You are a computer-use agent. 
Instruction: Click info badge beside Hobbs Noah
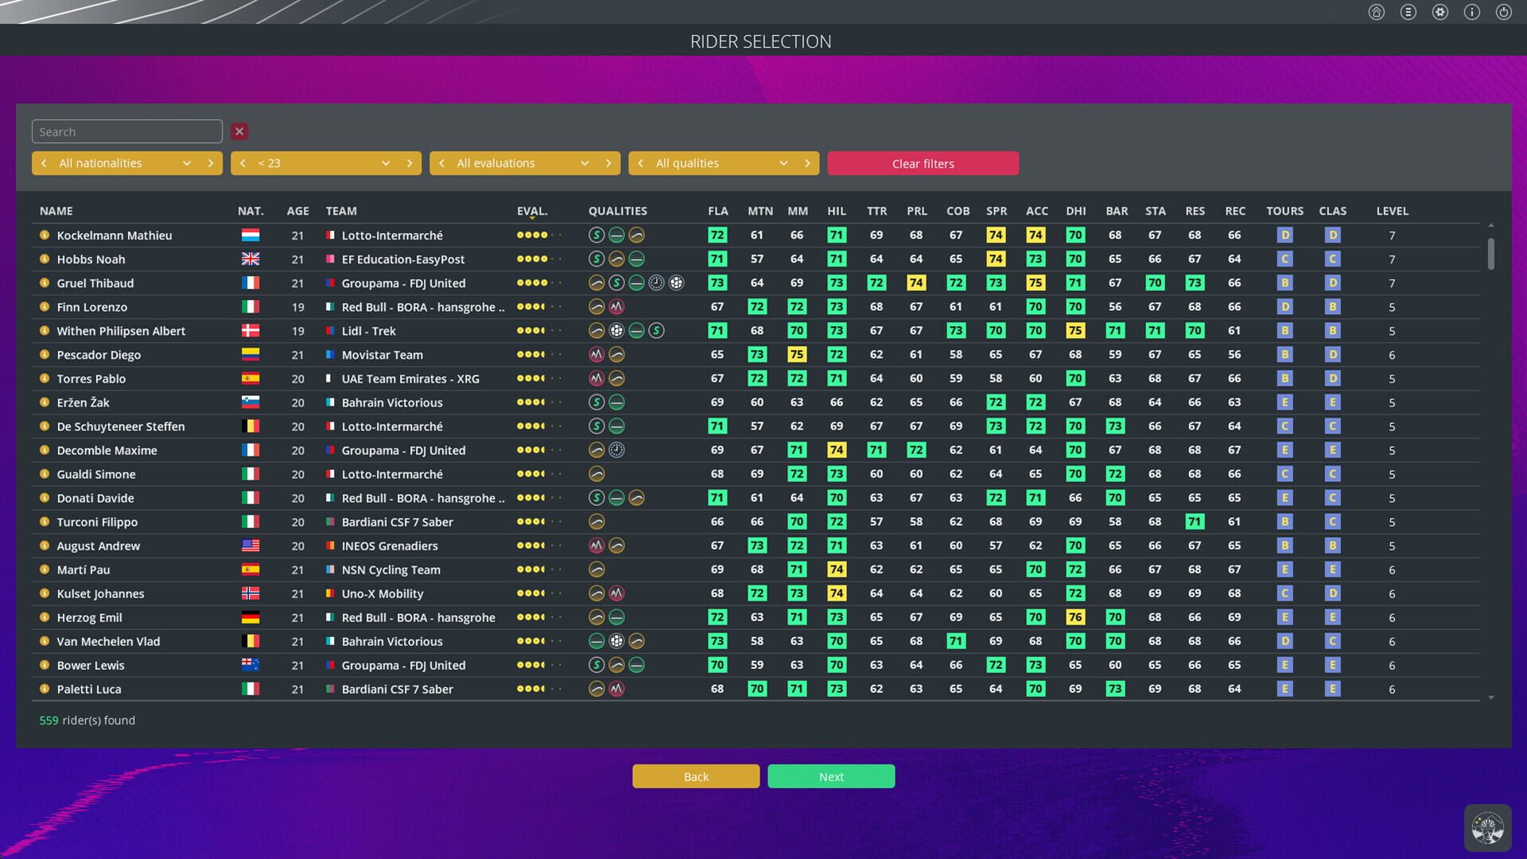(45, 259)
